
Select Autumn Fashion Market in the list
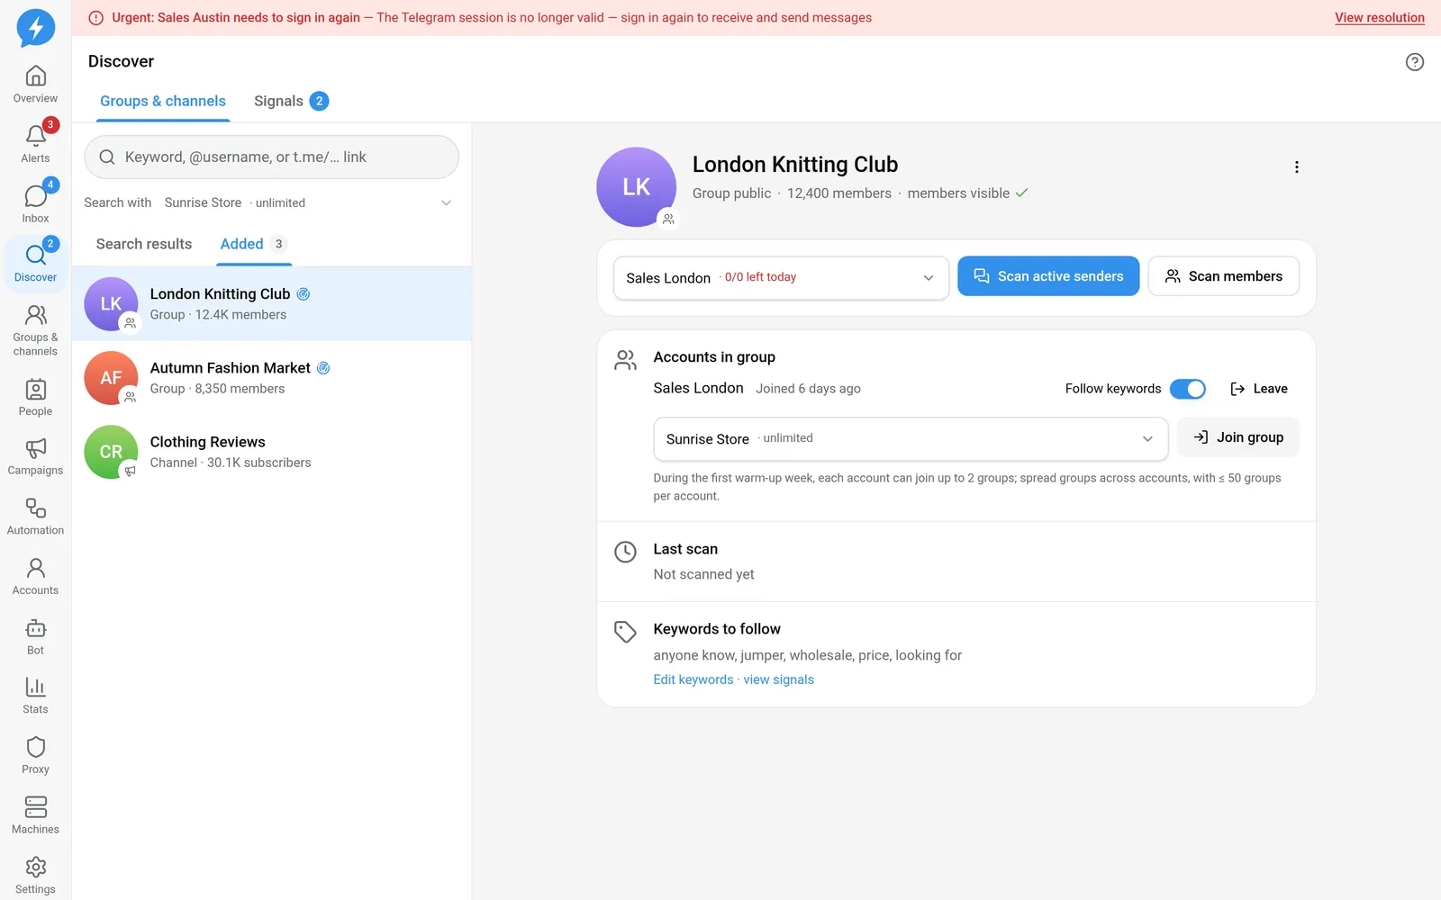[272, 378]
